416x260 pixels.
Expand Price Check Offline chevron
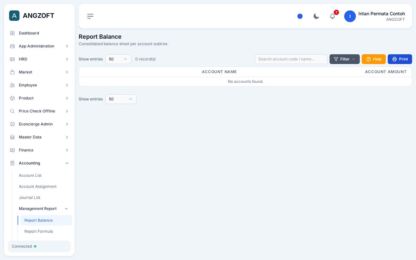tap(67, 111)
